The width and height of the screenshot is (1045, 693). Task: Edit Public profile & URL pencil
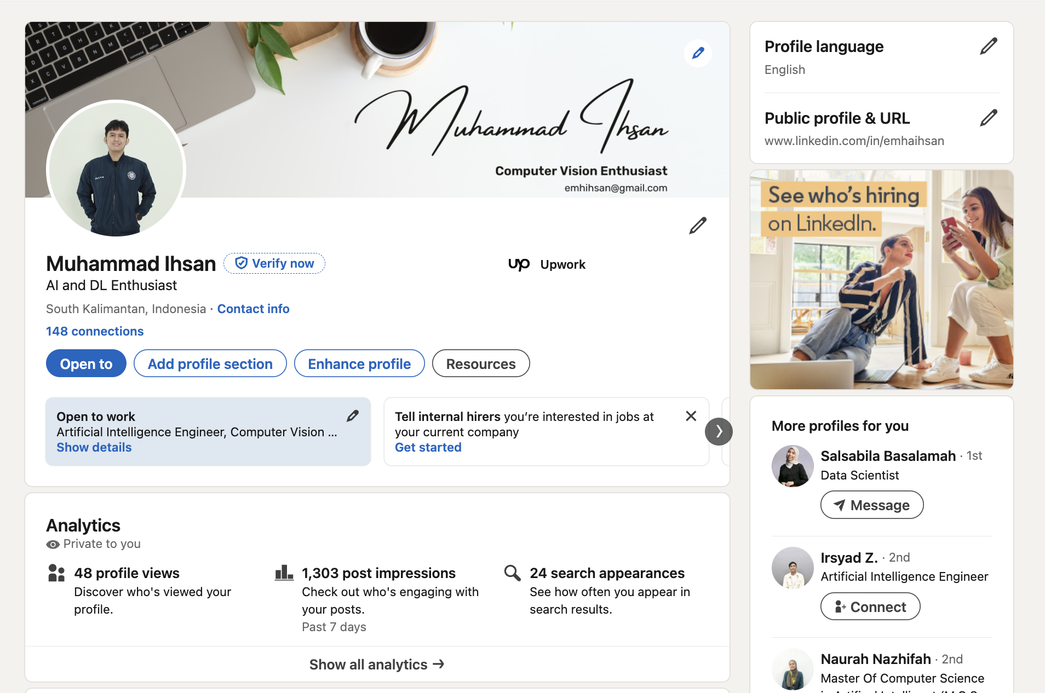[x=989, y=118]
